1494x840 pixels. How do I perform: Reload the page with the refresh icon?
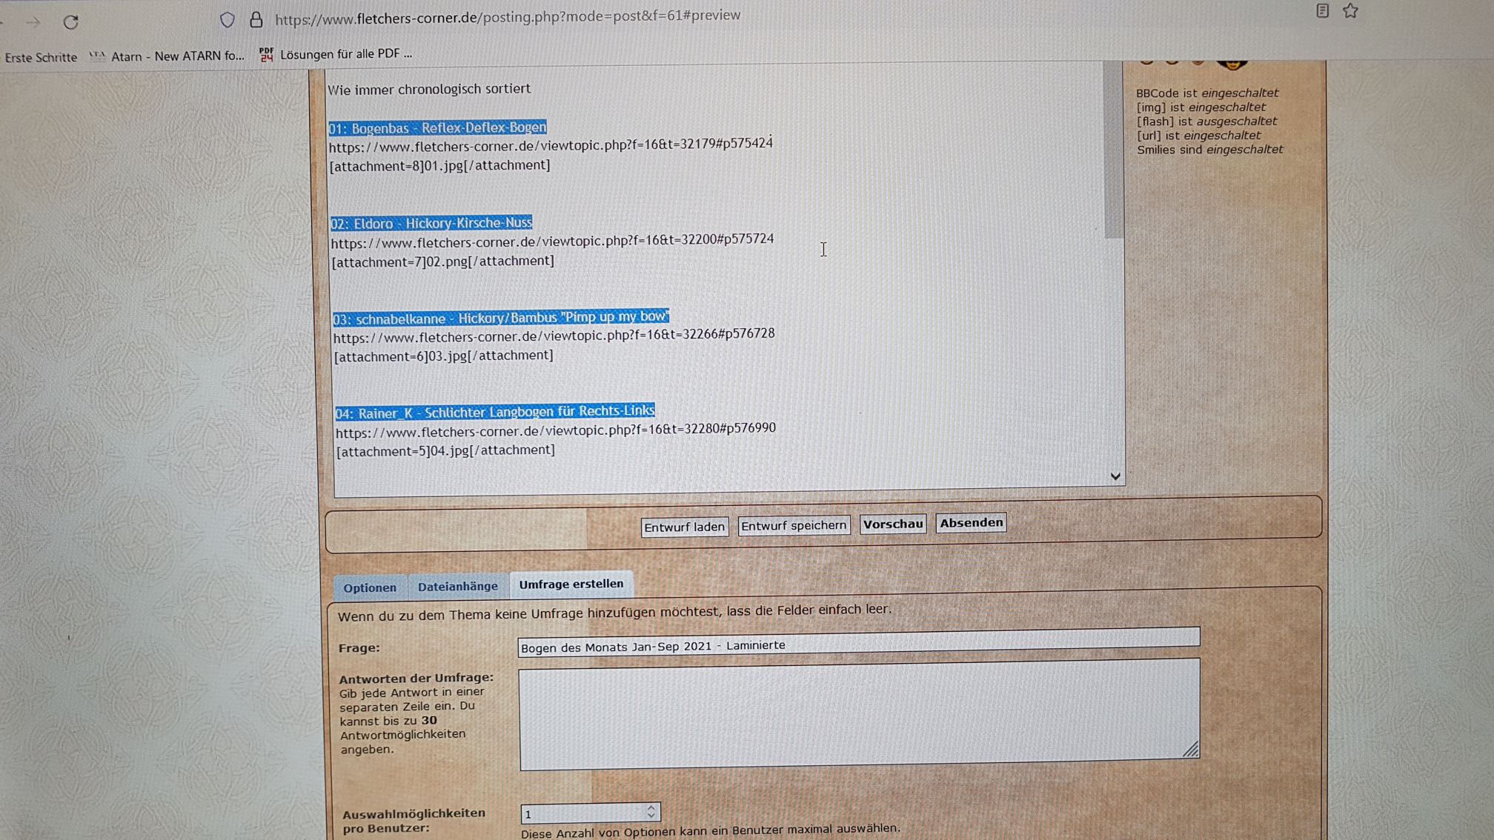click(70, 22)
